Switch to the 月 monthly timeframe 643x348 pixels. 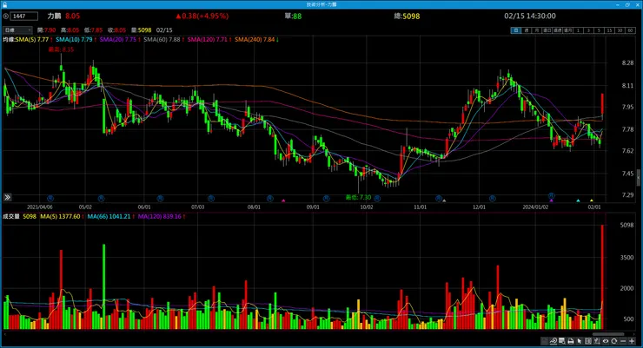[x=537, y=30]
